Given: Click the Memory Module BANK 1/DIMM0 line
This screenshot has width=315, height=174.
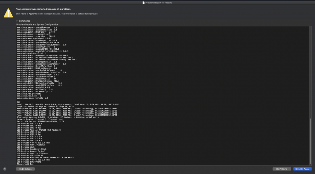Looking at the screenshot, I should pyautogui.click(x=67, y=111).
